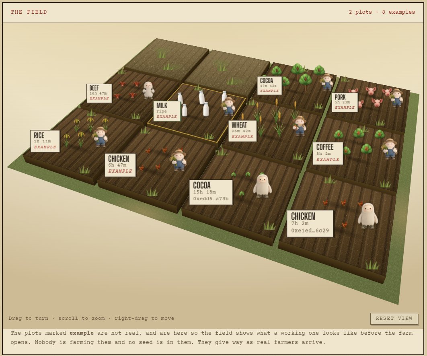This screenshot has width=427, height=356.
Task: Click a red cow on the beef plot
Action: [132, 95]
